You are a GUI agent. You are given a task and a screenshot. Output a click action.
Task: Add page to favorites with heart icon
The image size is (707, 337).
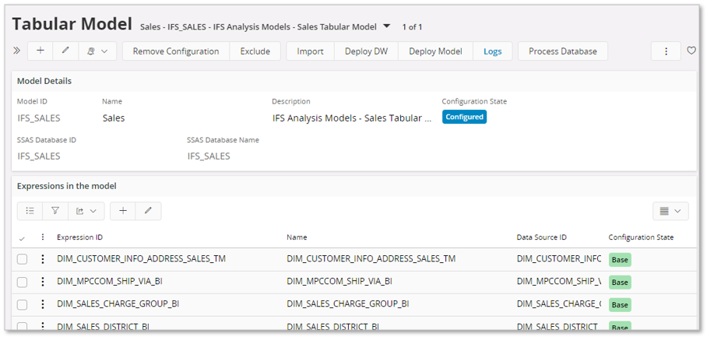[691, 51]
